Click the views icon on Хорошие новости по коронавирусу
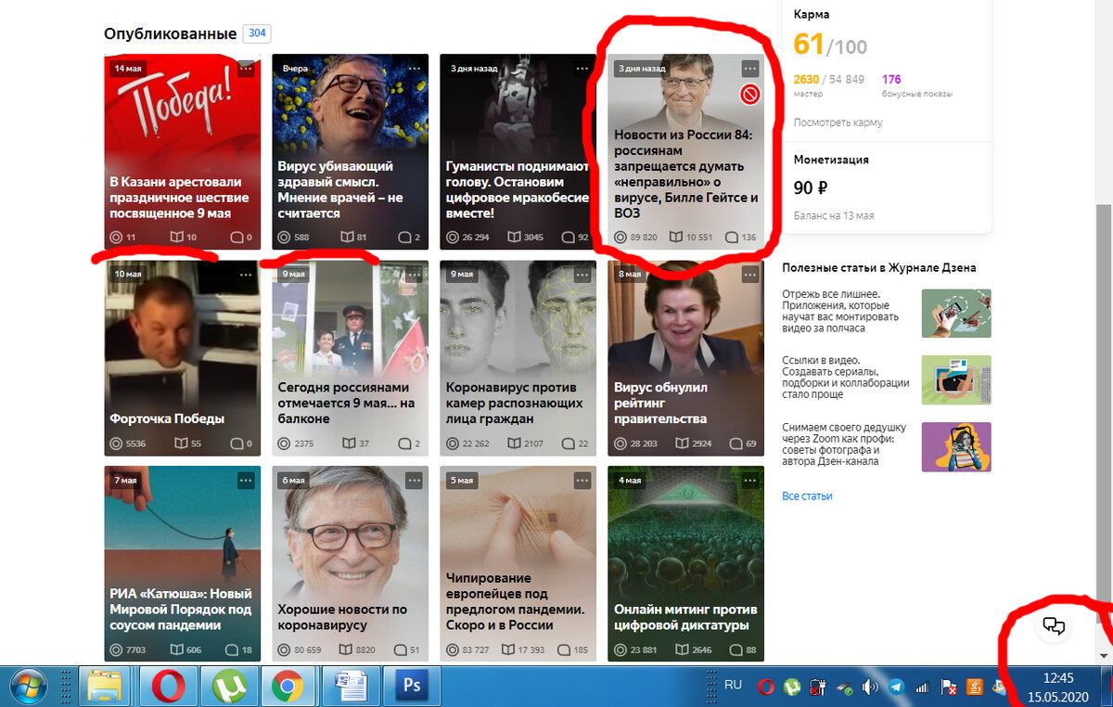 [285, 650]
